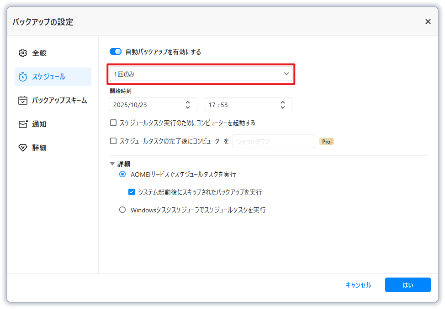Increase the start time with up arrow
This screenshot has height=309, width=445.
(283, 102)
